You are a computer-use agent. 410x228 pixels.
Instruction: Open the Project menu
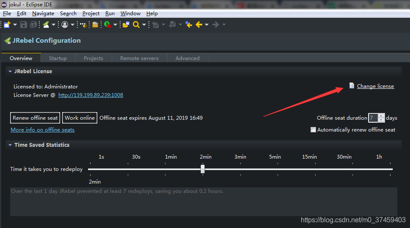pyautogui.click(x=91, y=14)
